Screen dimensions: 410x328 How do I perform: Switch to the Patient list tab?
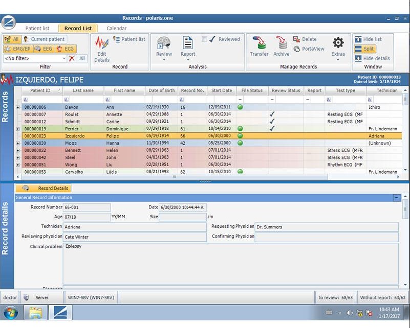click(x=37, y=29)
